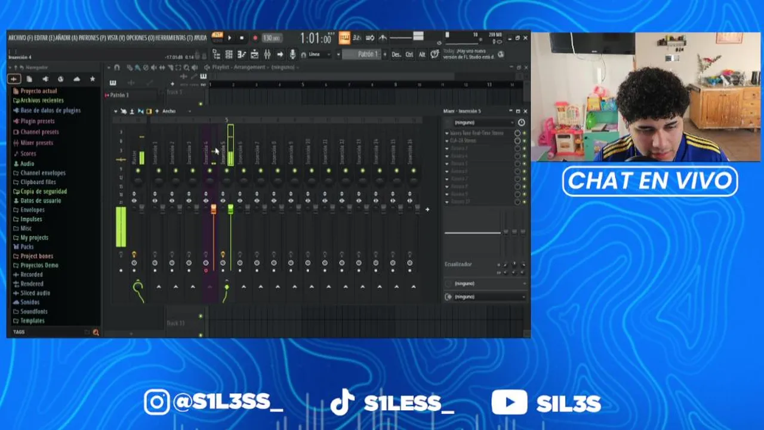Image resolution: width=764 pixels, height=430 pixels.
Task: Mute the Inserción 1 track LED
Action: point(158,171)
